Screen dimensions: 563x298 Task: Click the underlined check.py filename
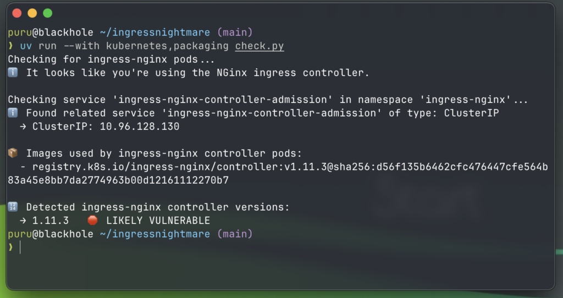pos(260,46)
